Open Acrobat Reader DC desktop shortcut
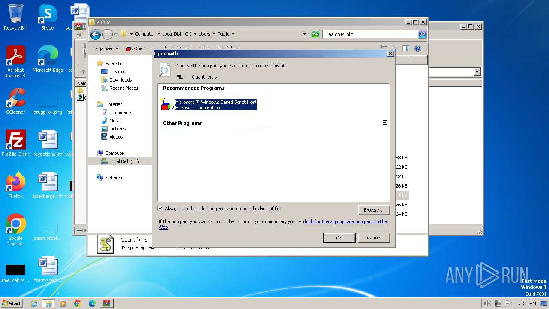Screen dimensions: 549x309 [15, 62]
